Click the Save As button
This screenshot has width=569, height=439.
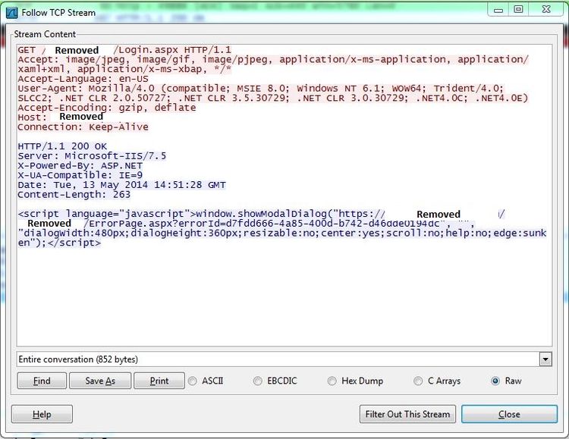tap(100, 381)
